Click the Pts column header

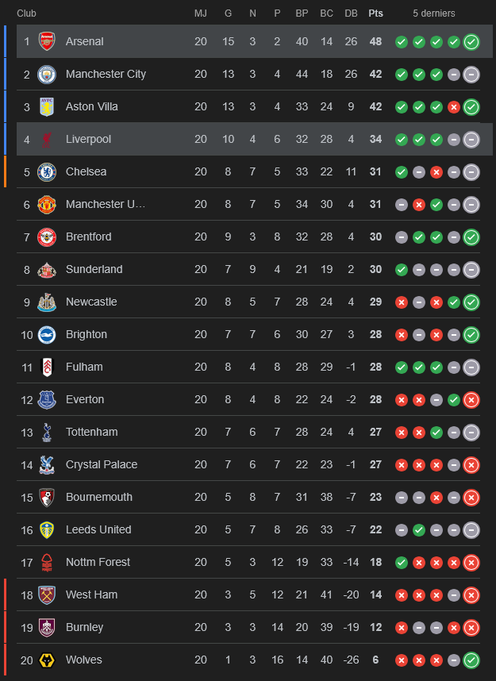click(x=375, y=13)
